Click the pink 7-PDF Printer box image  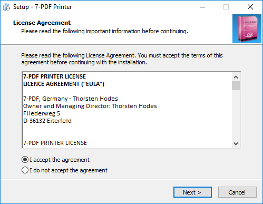[x=247, y=28]
